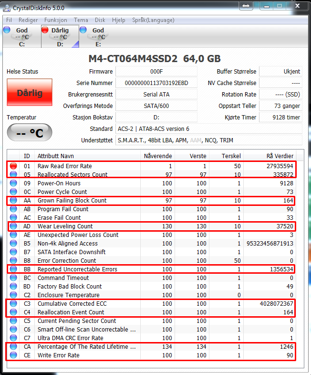Select the E: drive tab
Screen dimensions: 311x375
[98, 37]
